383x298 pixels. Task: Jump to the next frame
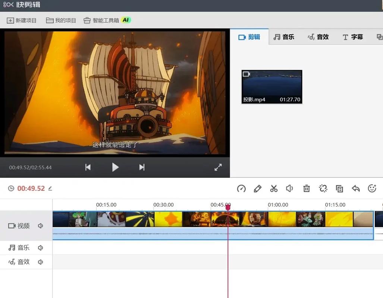pyautogui.click(x=142, y=167)
